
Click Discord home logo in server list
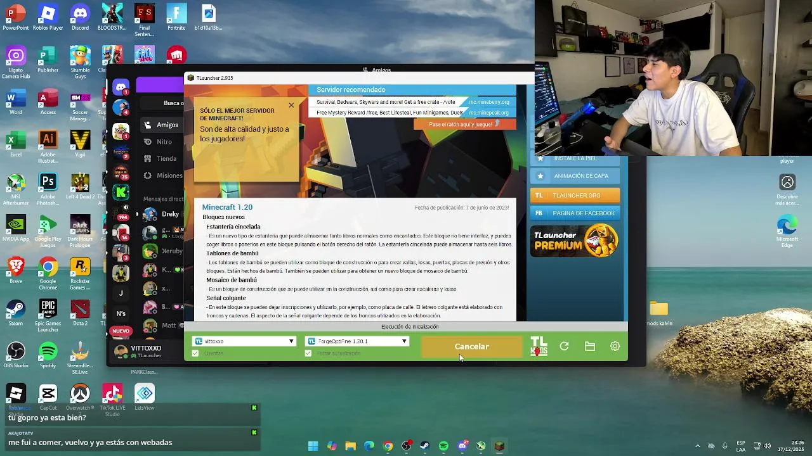pyautogui.click(x=121, y=86)
